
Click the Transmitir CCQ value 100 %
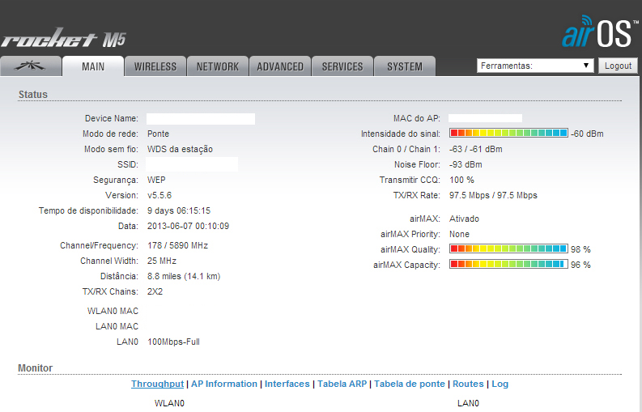pyautogui.click(x=461, y=180)
